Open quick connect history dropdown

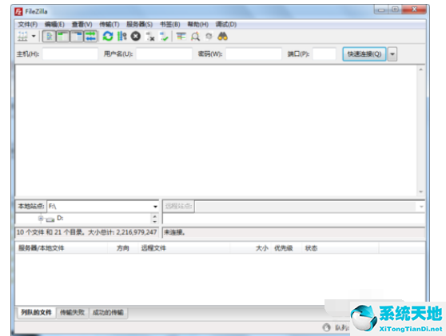(392, 54)
